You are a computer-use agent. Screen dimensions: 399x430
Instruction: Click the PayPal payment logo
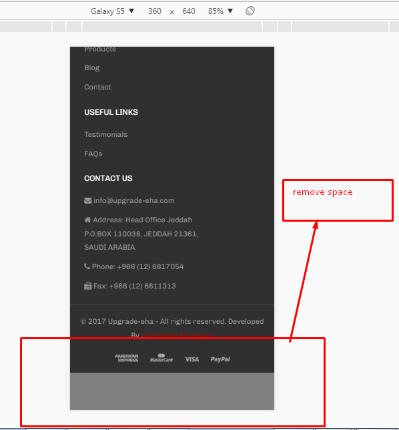[x=220, y=359]
